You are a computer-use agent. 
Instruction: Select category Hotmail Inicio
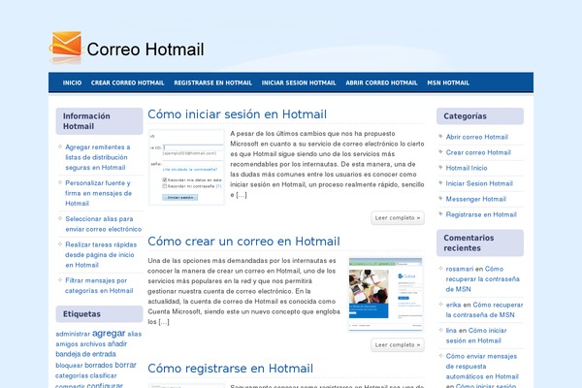467,168
